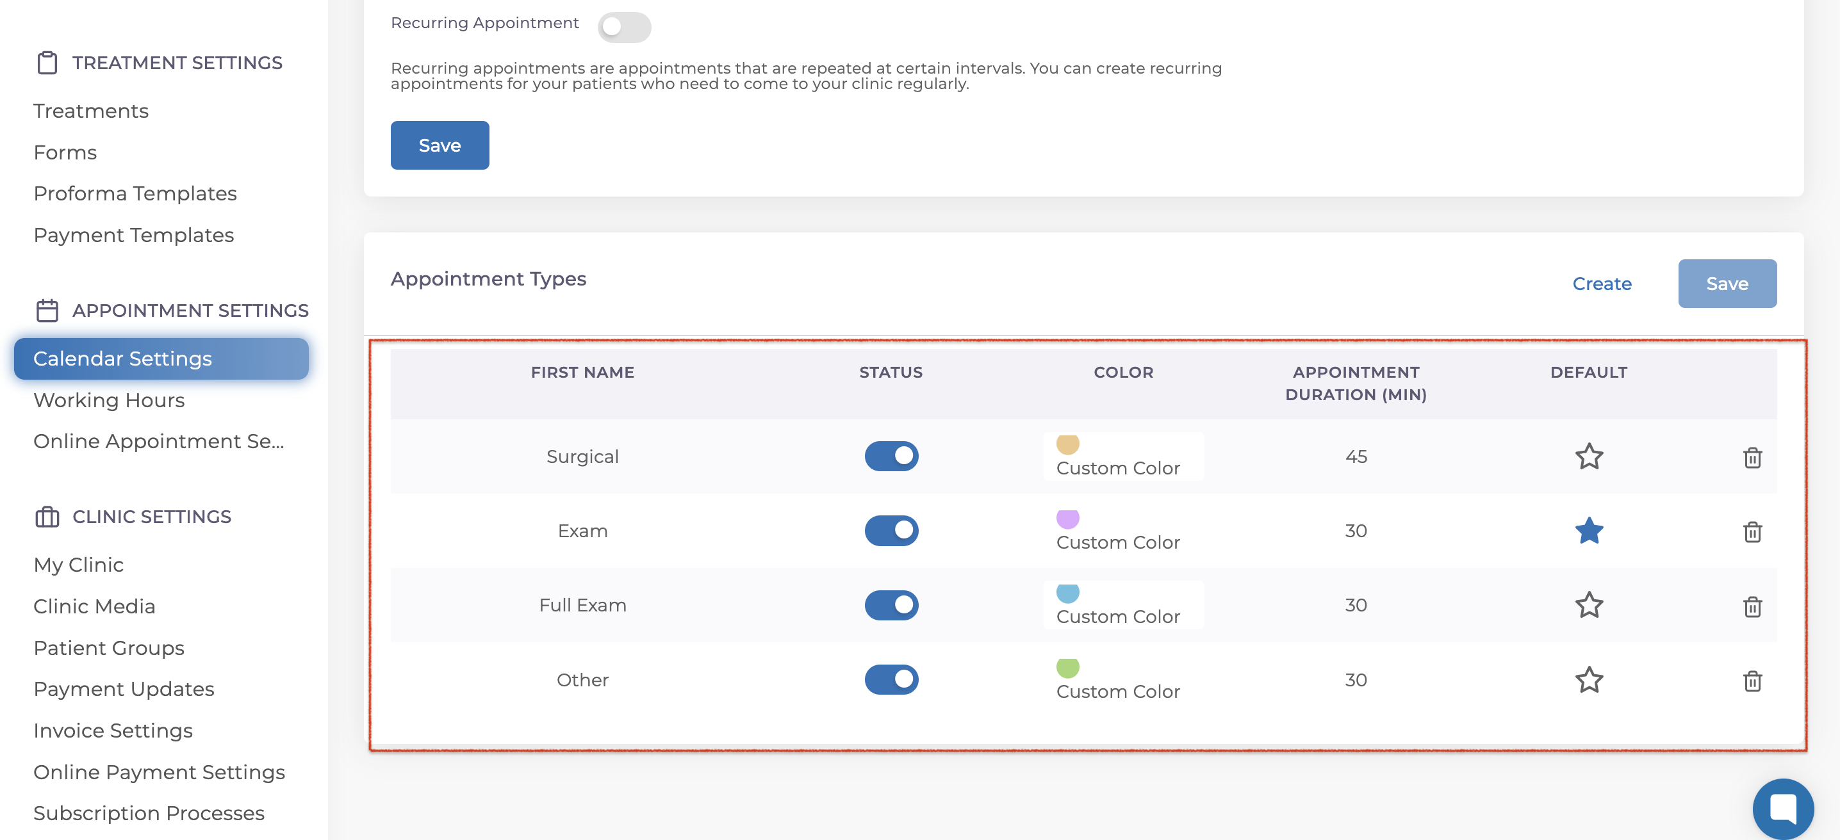Pick the Exam purple custom color
Screen dimensions: 1840x840
(x=1067, y=518)
